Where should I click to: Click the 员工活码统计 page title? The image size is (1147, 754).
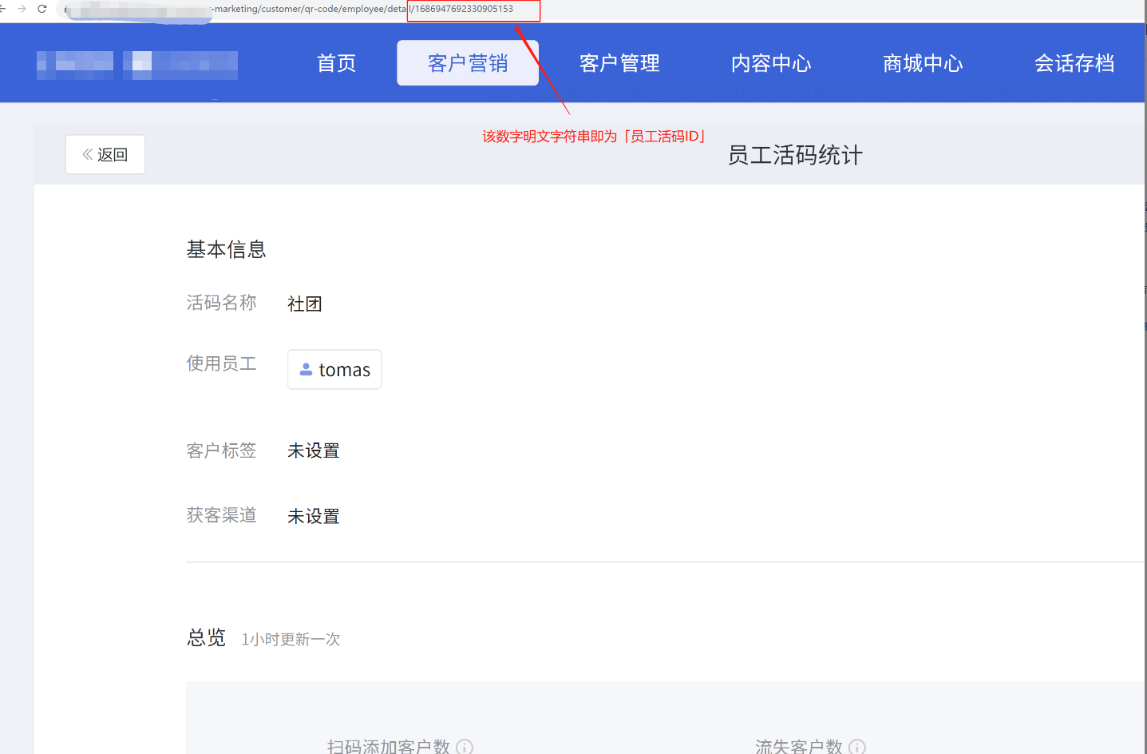795,155
